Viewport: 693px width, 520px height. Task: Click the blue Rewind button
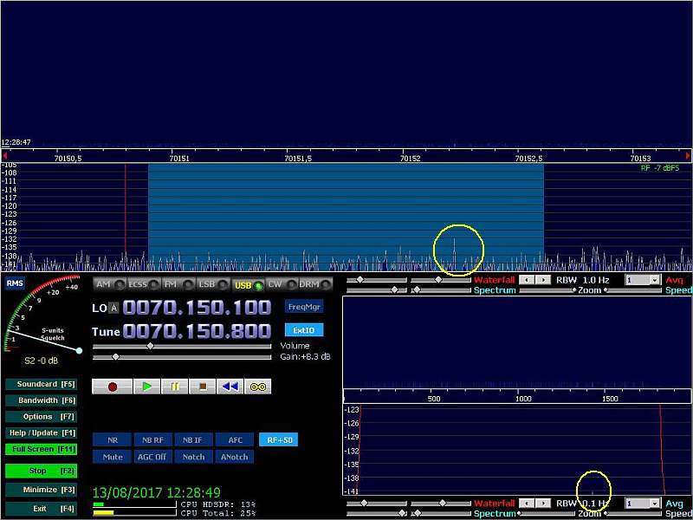230,387
